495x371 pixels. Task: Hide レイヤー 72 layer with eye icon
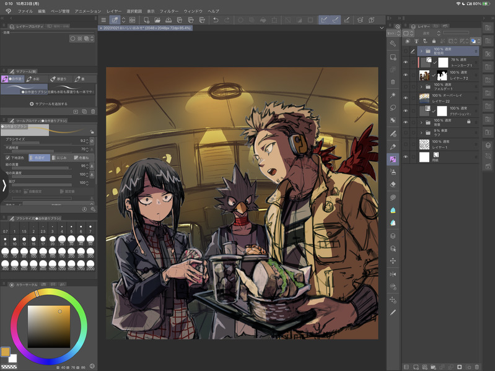coord(406,75)
